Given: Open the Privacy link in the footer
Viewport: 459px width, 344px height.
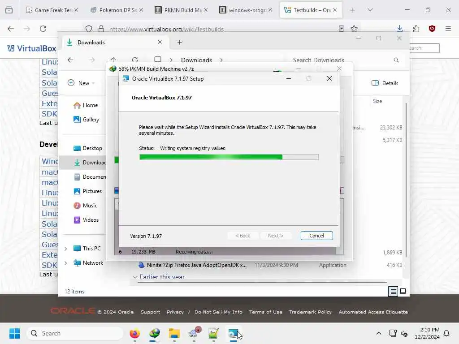Looking at the screenshot, I should point(175,312).
